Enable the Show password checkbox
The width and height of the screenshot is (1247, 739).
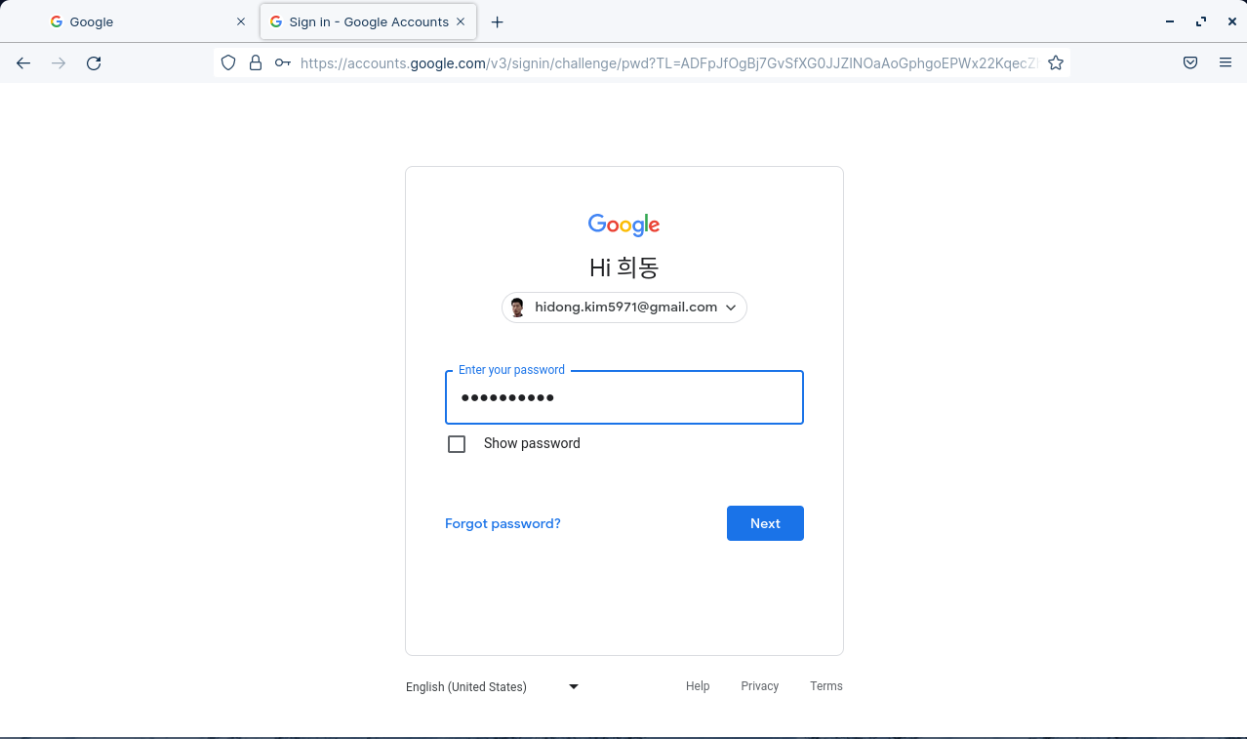click(457, 444)
